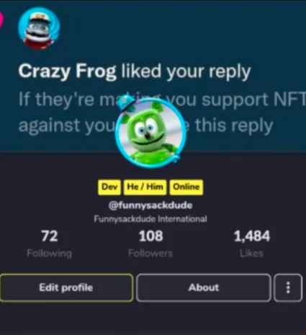View the 72 Following count
Viewport: 306px width, 335px height.
49,236
